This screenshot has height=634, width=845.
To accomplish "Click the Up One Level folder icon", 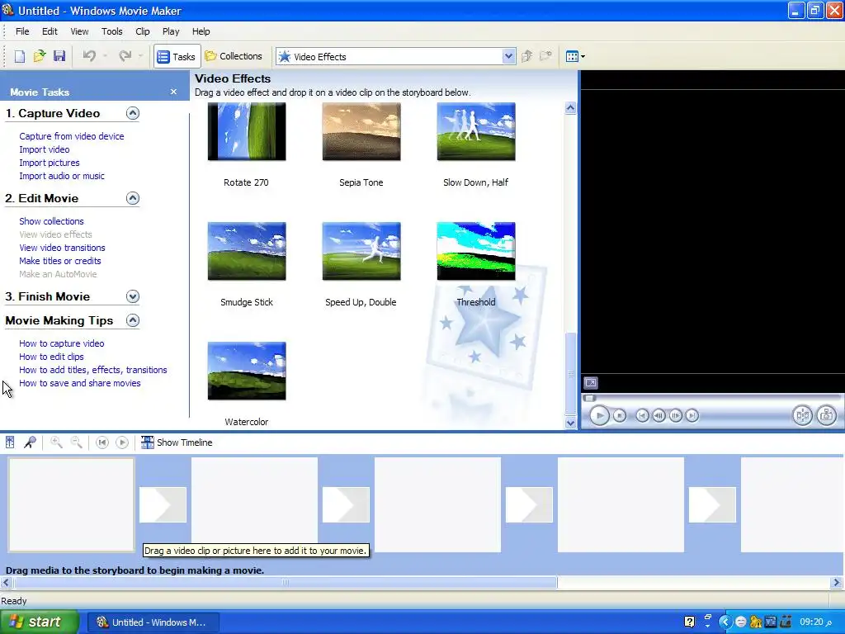I will click(527, 56).
